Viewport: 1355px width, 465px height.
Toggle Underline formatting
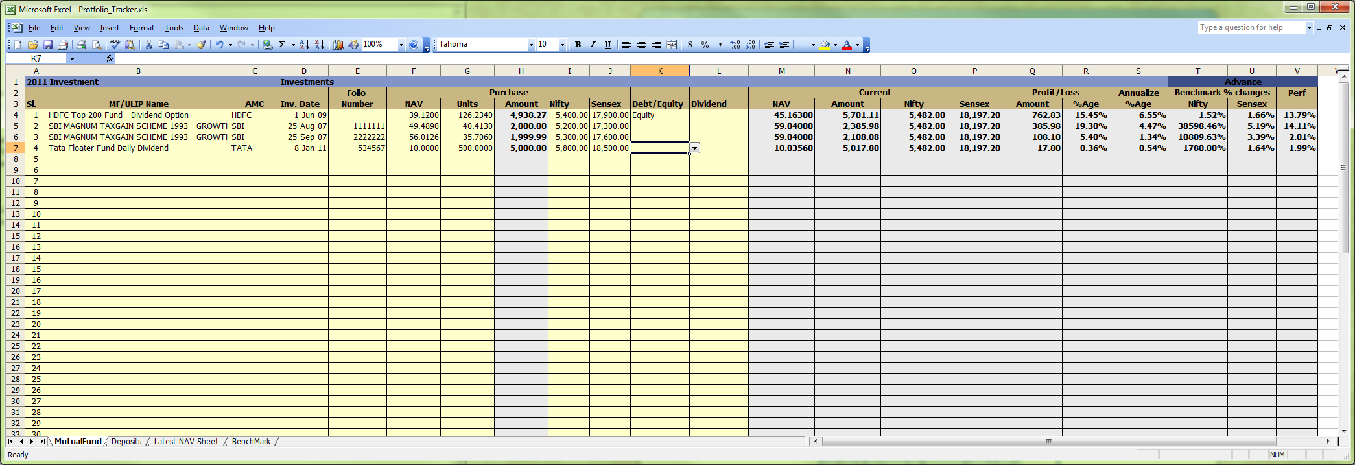[x=607, y=45]
